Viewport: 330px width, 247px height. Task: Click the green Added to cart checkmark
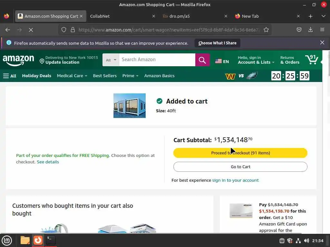coord(160,101)
